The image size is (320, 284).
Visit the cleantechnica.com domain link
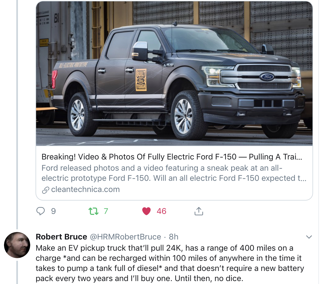[x=85, y=189]
